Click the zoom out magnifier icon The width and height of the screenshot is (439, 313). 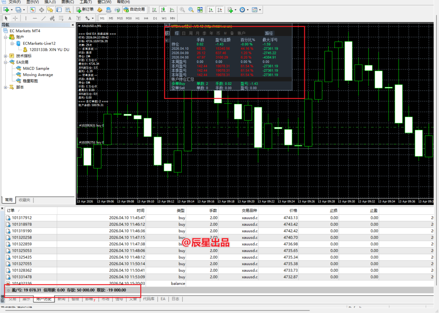[x=191, y=9]
